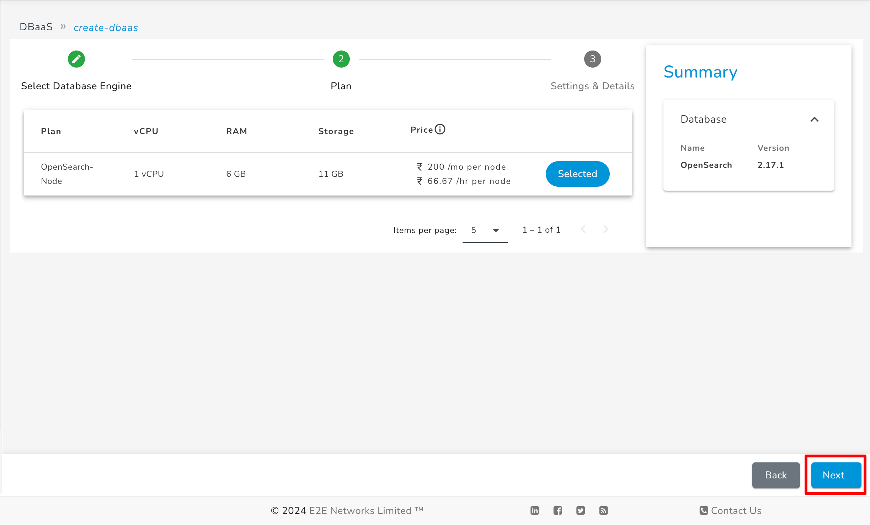The image size is (870, 525).
Task: Collapse the Database summary section
Action: (814, 120)
